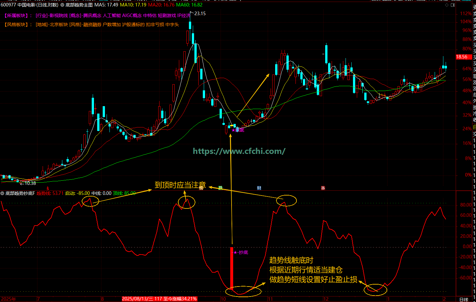Screen dimensions: 476x302
Task: Click the MA10: 17.19 value
Action: pos(133,5)
